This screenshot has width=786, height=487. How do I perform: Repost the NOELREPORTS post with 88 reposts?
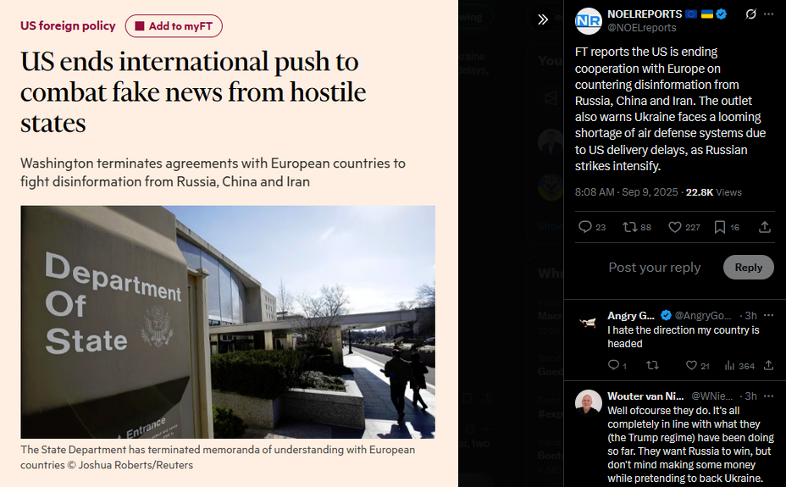629,227
